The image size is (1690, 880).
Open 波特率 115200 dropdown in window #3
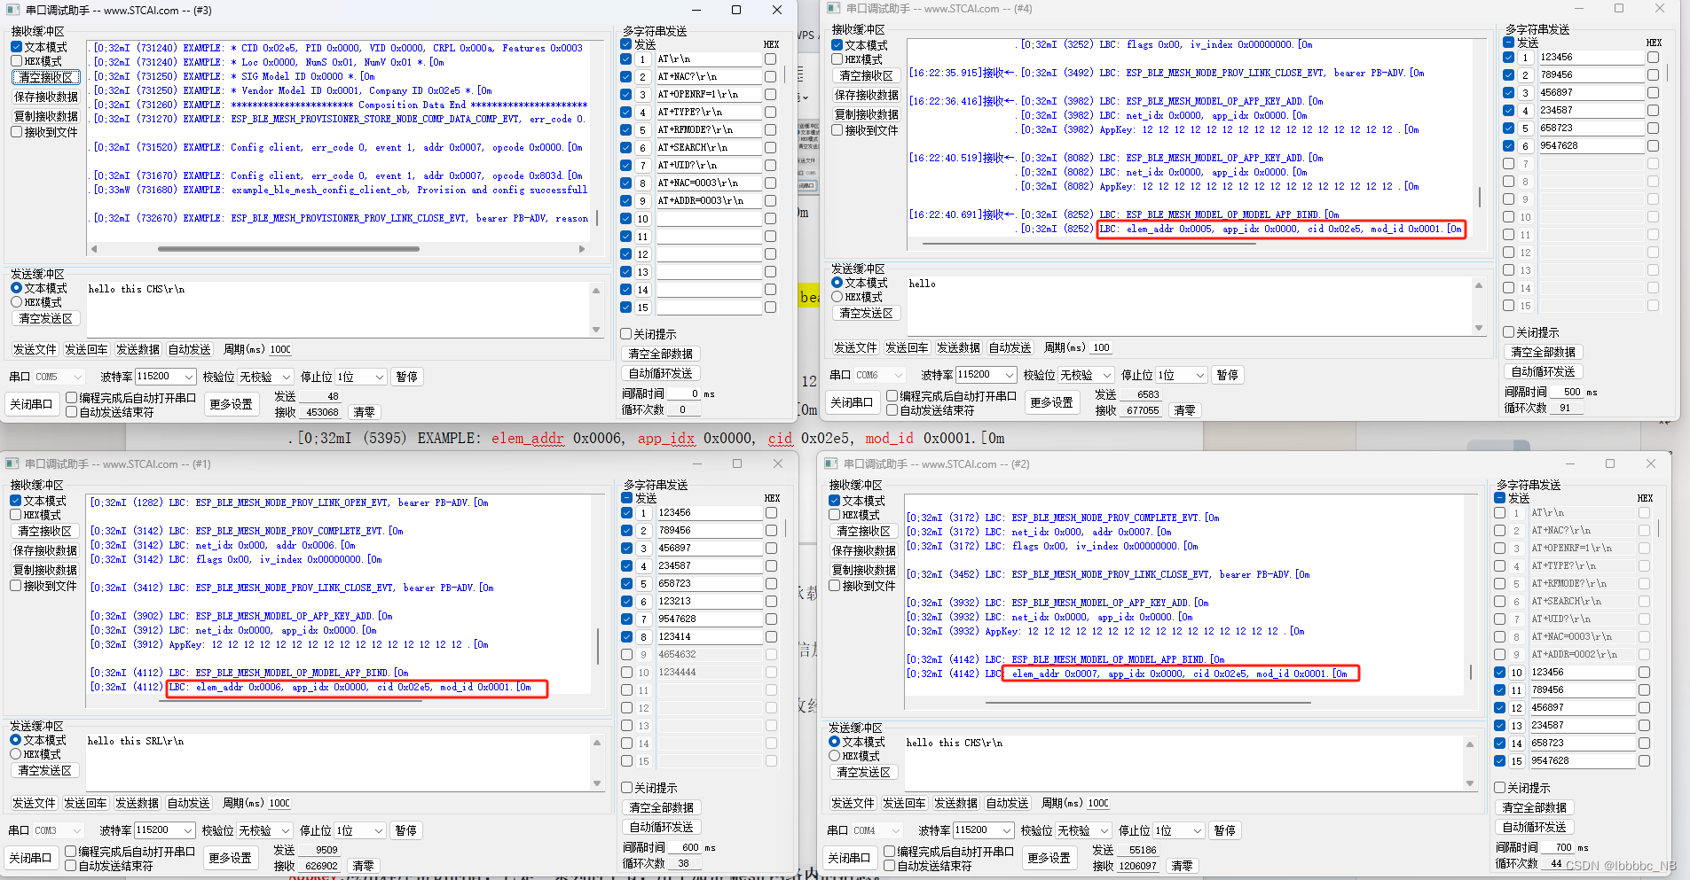coord(165,377)
